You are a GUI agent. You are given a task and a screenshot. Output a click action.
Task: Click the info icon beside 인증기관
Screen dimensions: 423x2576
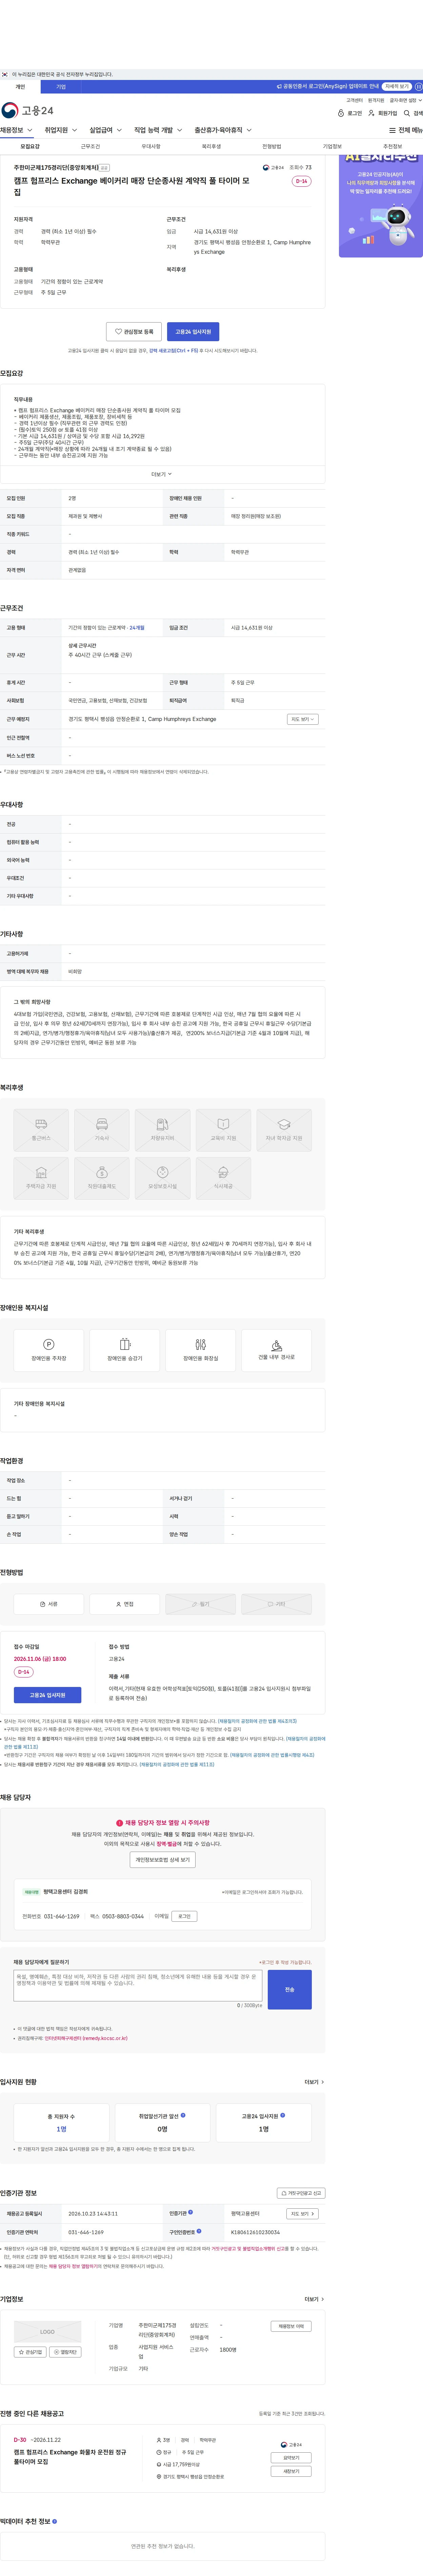point(191,2212)
